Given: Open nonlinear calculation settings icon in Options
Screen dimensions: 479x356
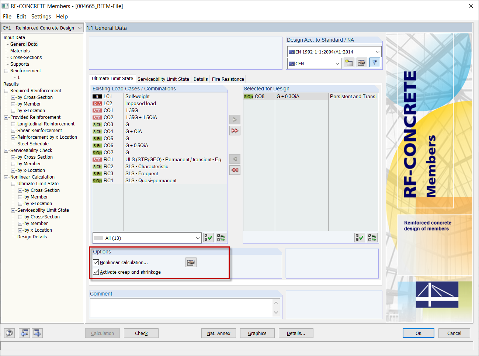Looking at the screenshot, I should click(191, 262).
